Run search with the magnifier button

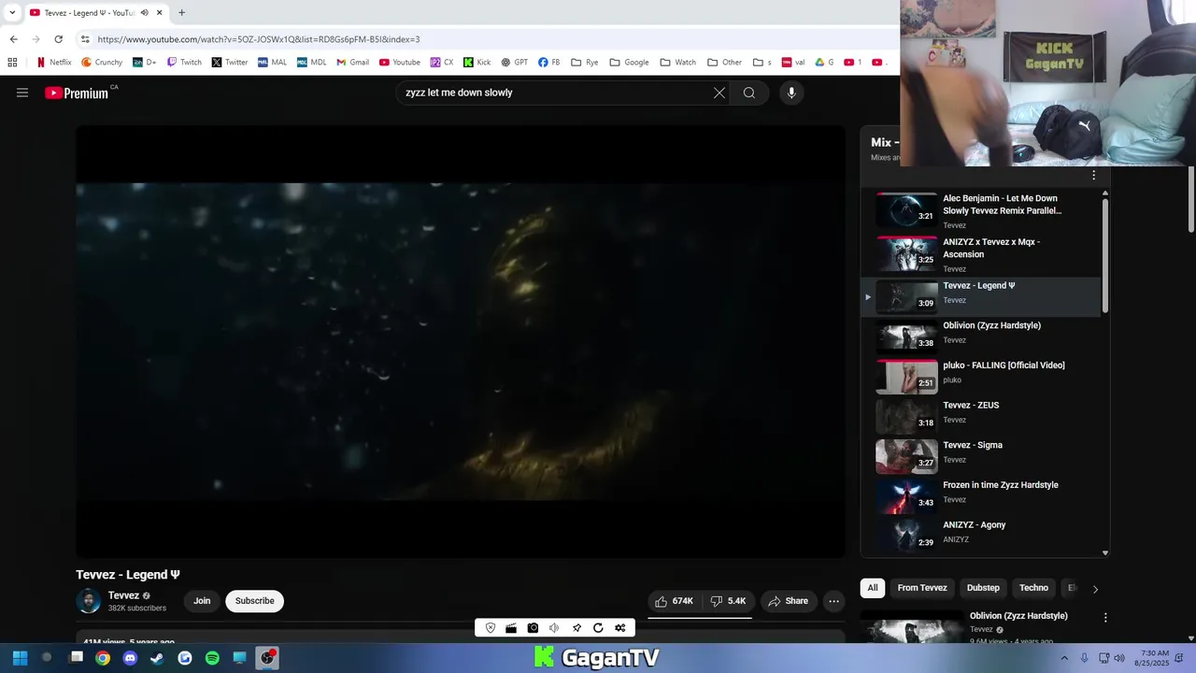point(749,93)
